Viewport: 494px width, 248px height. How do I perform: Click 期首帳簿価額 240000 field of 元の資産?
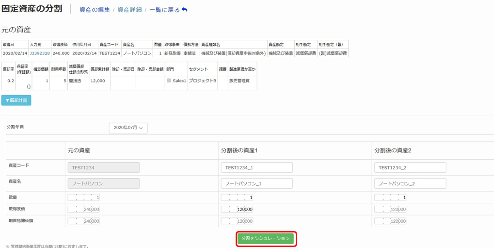click(x=84, y=221)
